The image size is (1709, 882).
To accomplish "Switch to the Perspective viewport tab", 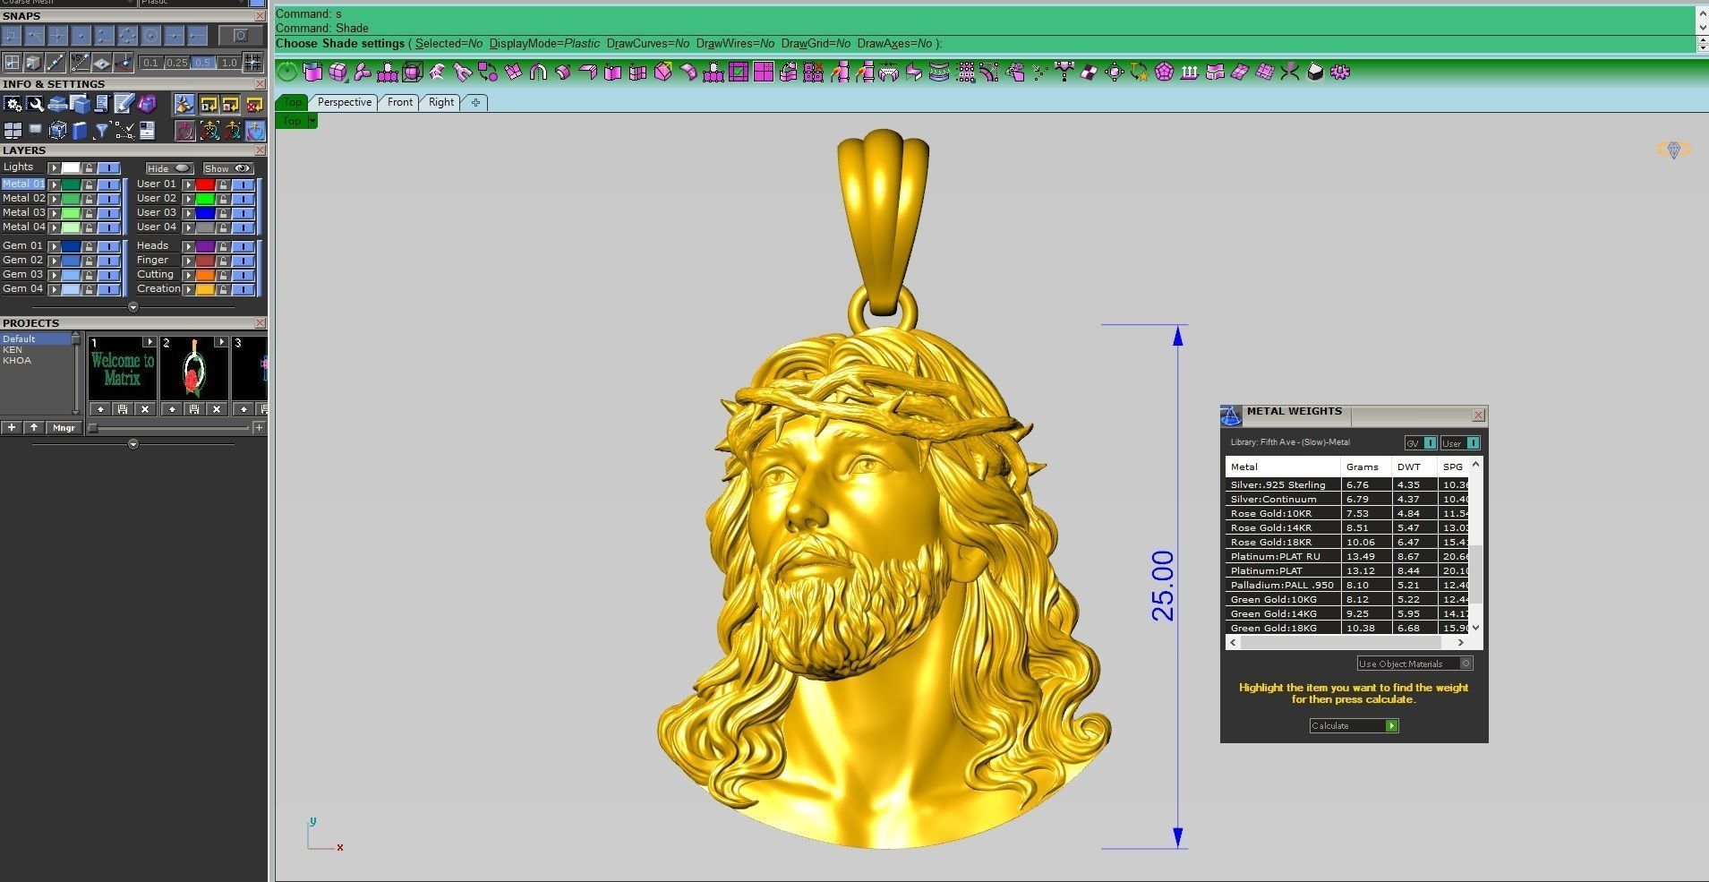I will tap(344, 102).
